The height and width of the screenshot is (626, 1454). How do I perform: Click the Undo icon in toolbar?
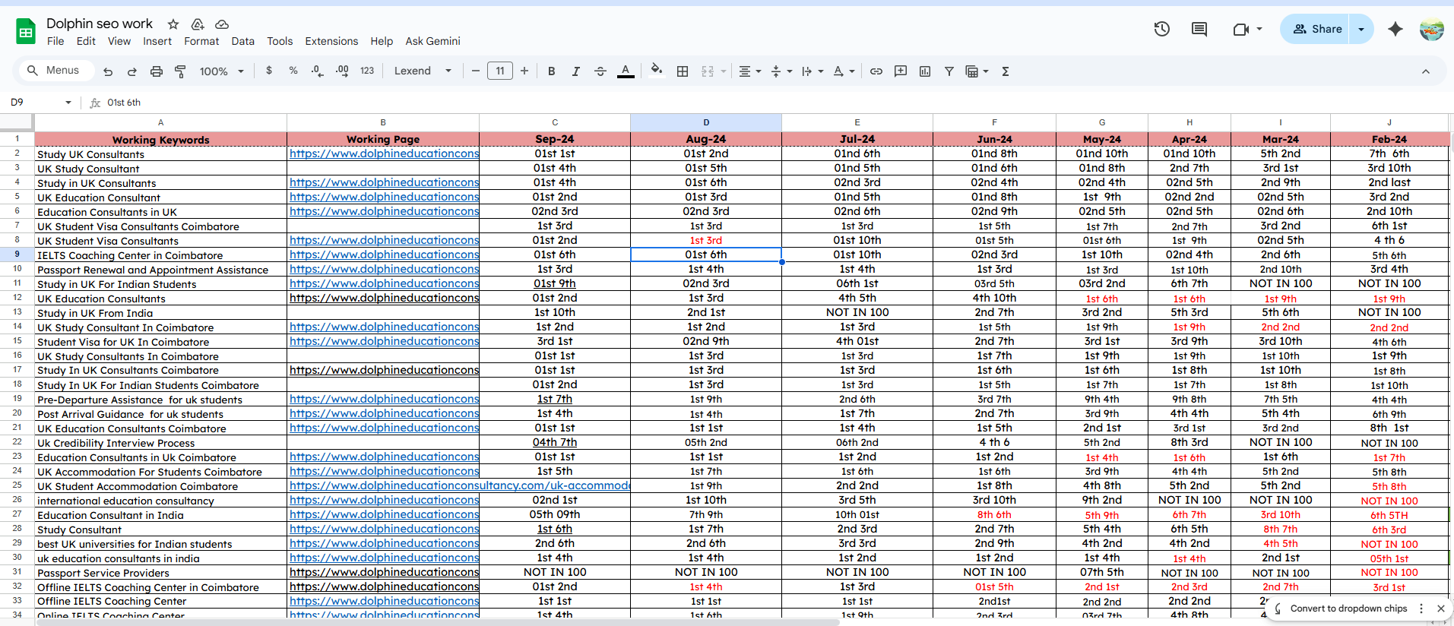tap(108, 71)
